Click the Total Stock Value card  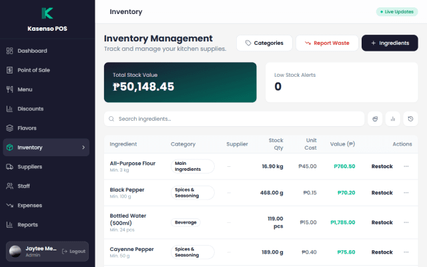[x=180, y=82]
